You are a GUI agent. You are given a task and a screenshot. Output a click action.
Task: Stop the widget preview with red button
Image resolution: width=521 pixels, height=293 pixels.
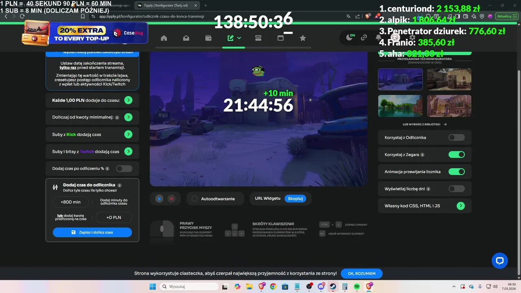click(171, 199)
